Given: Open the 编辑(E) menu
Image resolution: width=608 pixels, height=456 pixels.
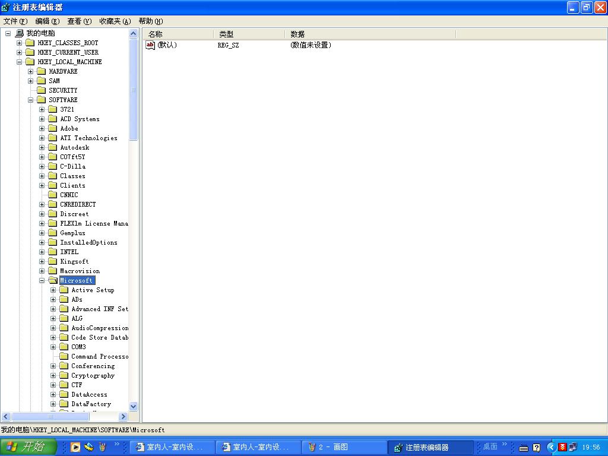Looking at the screenshot, I should (x=47, y=21).
